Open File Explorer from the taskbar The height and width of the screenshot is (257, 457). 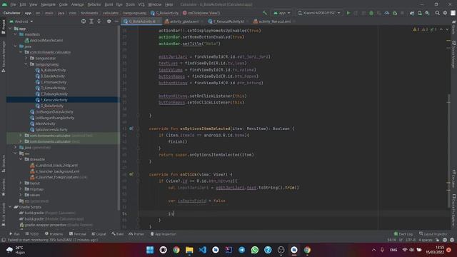tap(189, 250)
